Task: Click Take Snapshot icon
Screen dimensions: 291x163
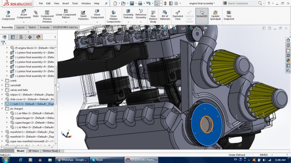Action: 229,15
